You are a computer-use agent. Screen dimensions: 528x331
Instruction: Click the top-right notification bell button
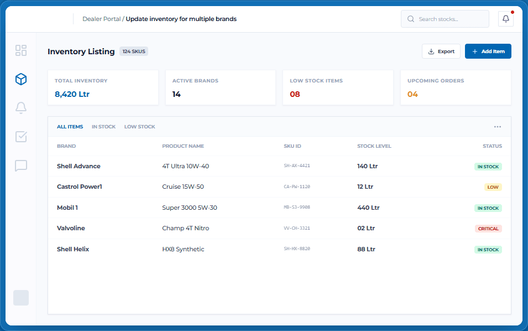pos(506,19)
